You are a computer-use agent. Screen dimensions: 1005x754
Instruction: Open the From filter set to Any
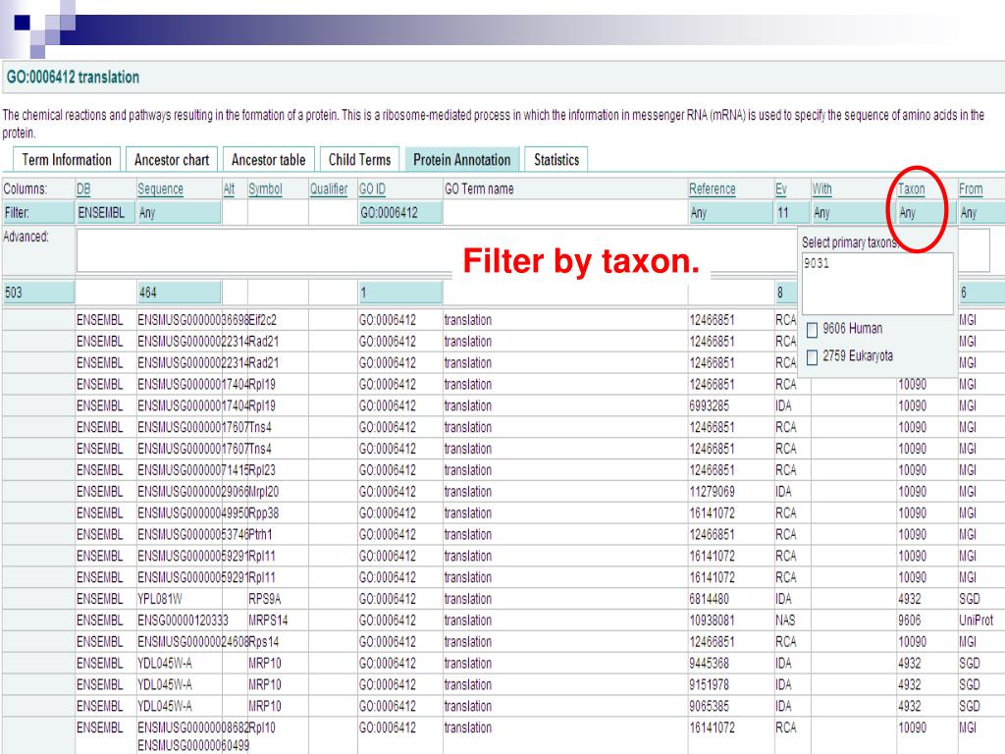981,213
